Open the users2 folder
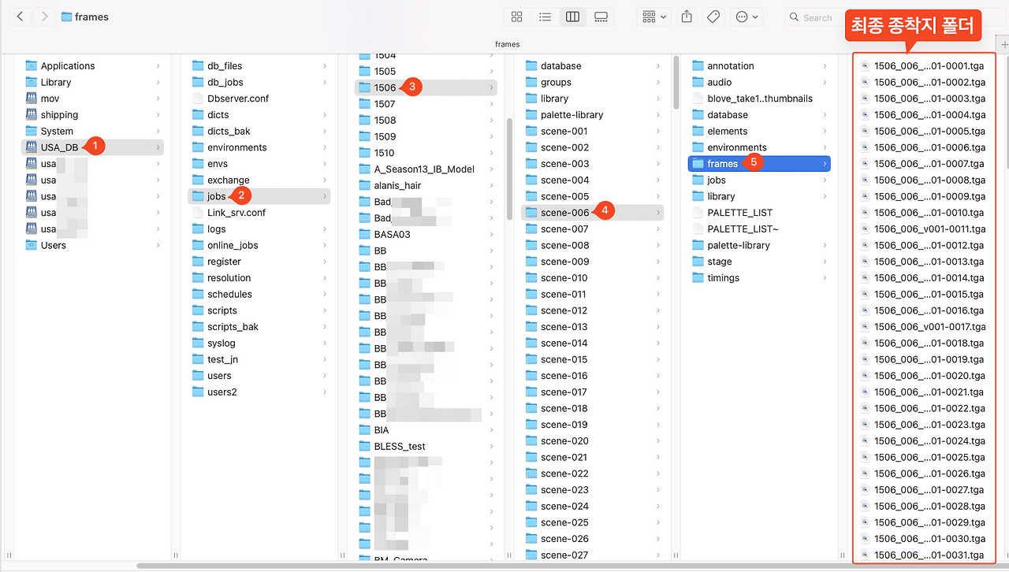 (259, 392)
